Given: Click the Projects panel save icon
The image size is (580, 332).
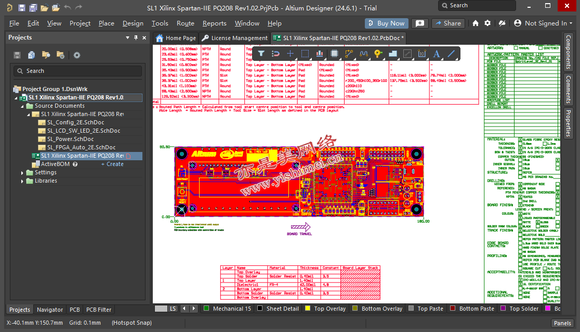Looking at the screenshot, I should point(17,55).
